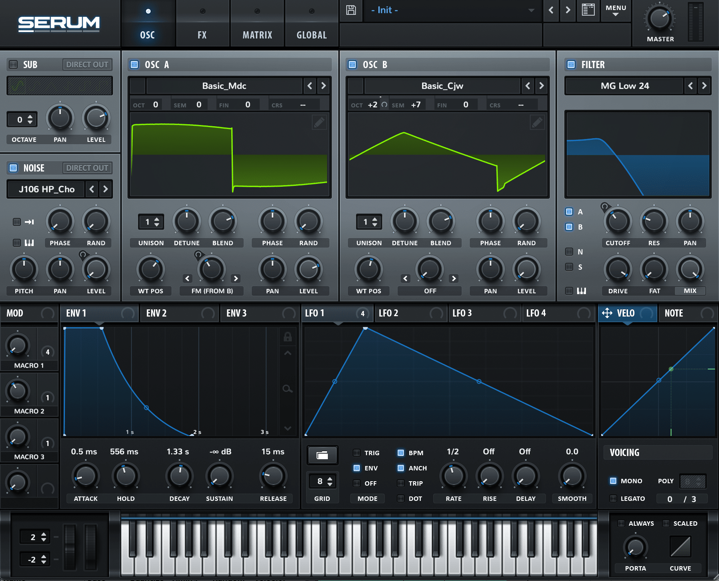
Task: Open the Init preset name dropdown
Action: 452,10
